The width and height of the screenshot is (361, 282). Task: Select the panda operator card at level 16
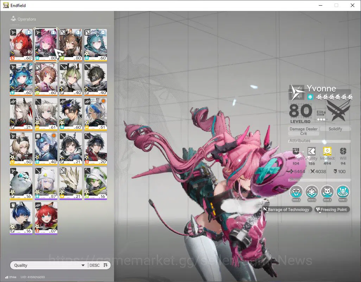click(x=21, y=183)
